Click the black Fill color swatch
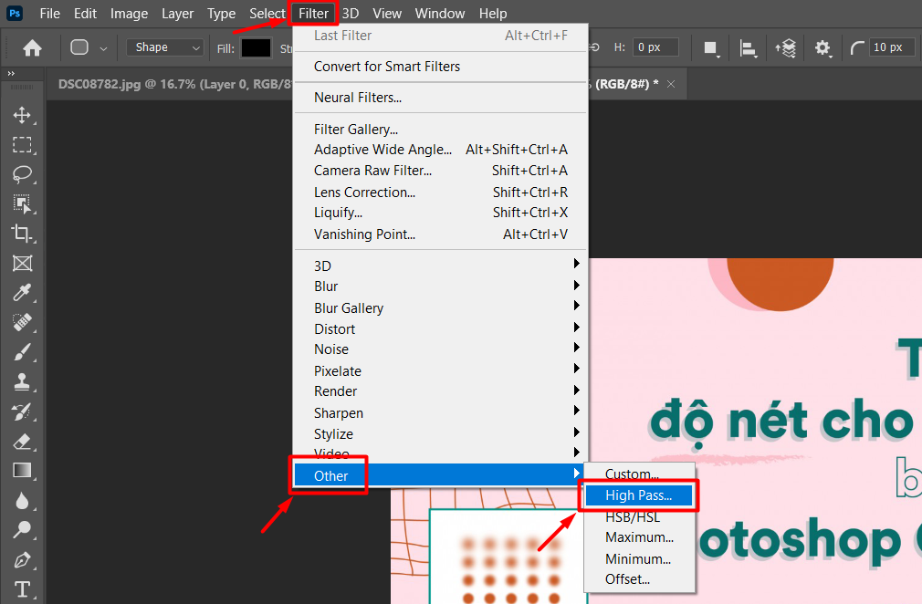Image resolution: width=922 pixels, height=604 pixels. coord(257,47)
